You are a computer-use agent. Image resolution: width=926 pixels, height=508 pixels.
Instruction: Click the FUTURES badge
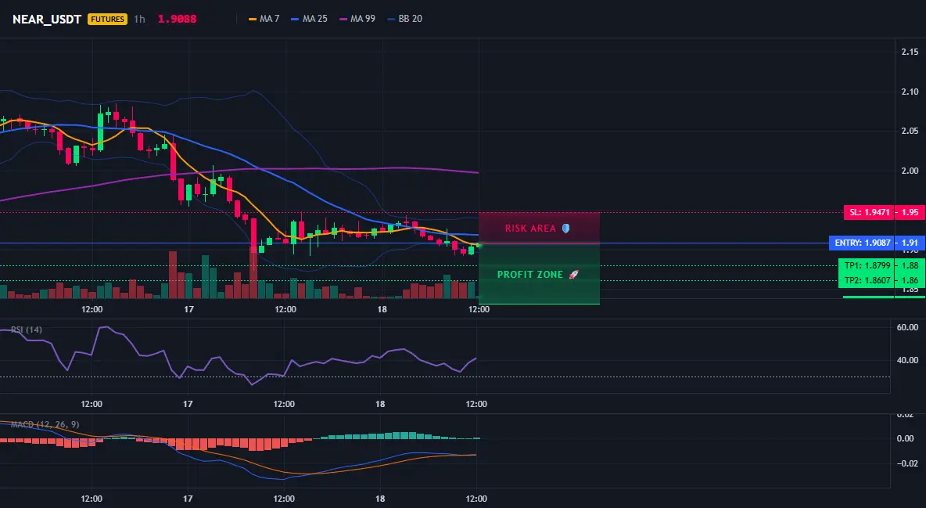pyautogui.click(x=107, y=19)
